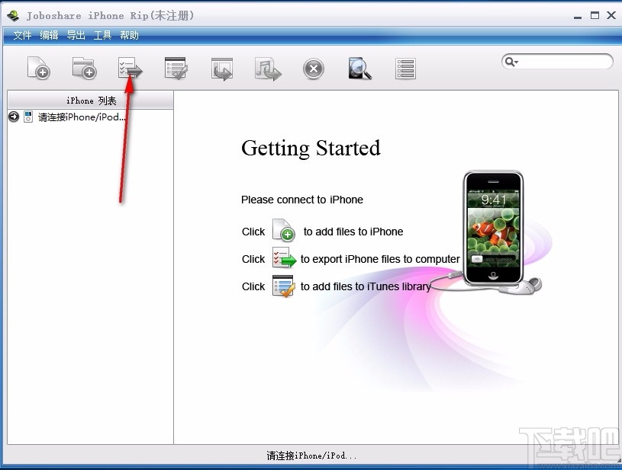Open the Add Folder toolbar icon
622x470 pixels.
coord(84,69)
